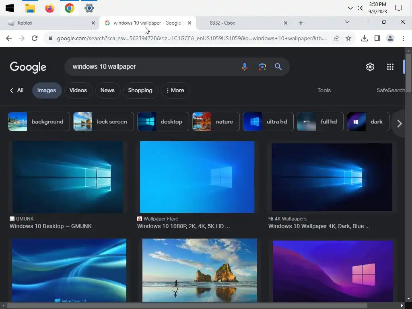Viewport: 412px width, 309px height.
Task: Open Settings gear in the taskbar
Action: click(89, 8)
